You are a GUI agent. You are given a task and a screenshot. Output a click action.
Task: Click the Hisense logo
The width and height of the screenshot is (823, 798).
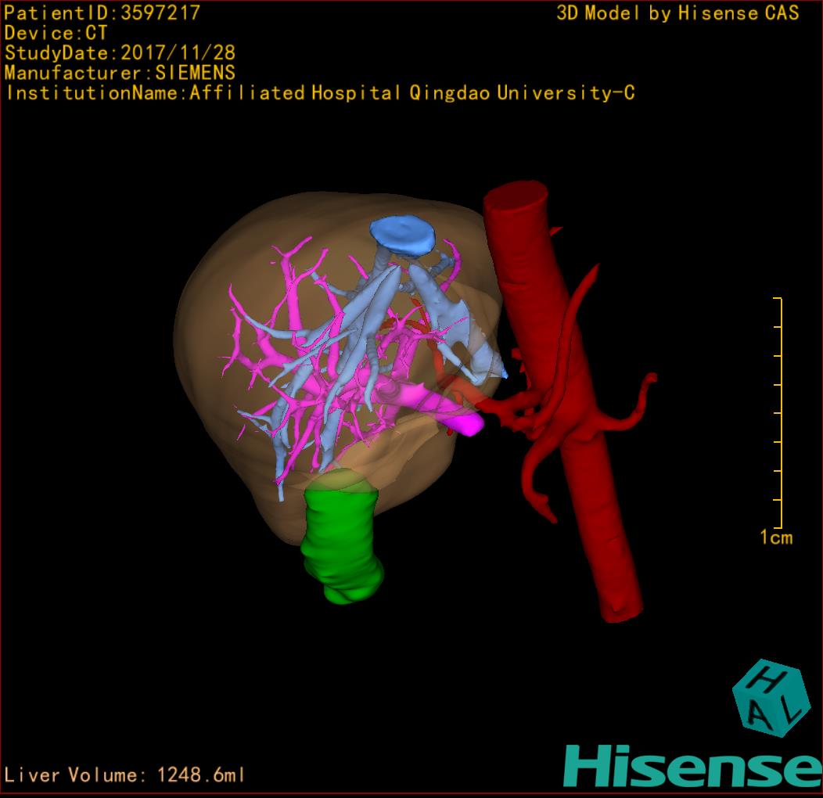pyautogui.click(x=693, y=766)
